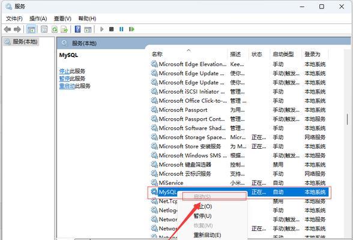Click the gear icon beside Microsoft 键盘筛选器
This screenshot has height=240, width=353.
point(154,164)
